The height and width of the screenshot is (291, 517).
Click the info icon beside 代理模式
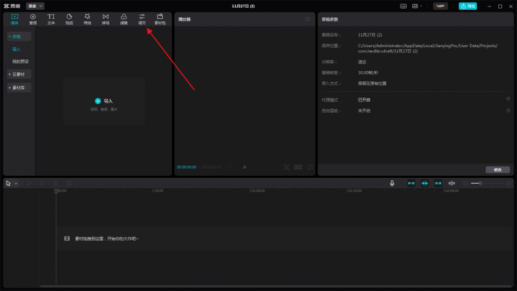coord(508,99)
